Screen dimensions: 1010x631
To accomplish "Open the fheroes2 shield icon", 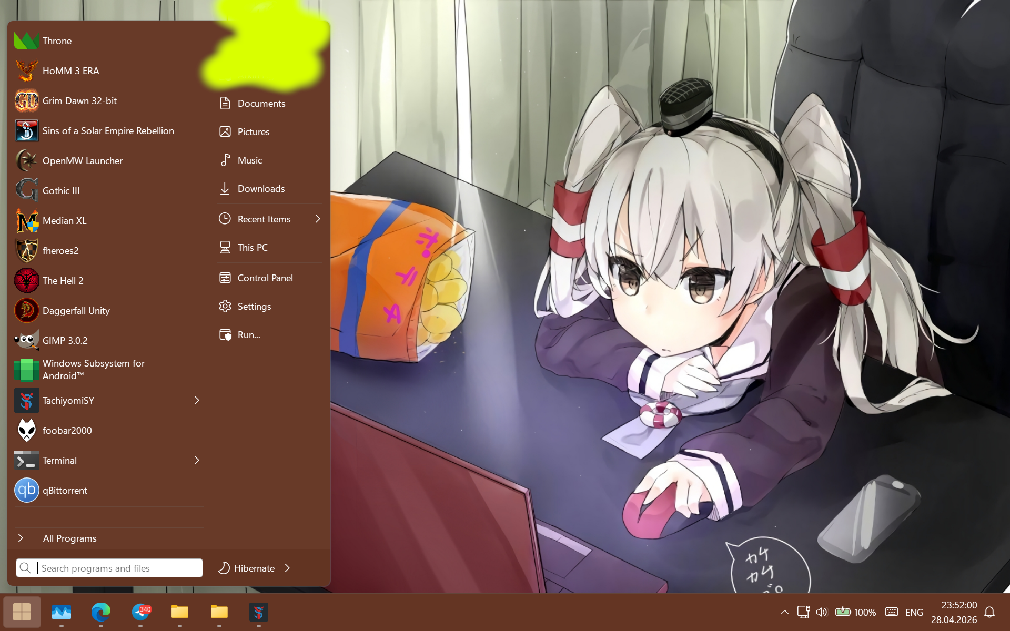I will (x=26, y=251).
